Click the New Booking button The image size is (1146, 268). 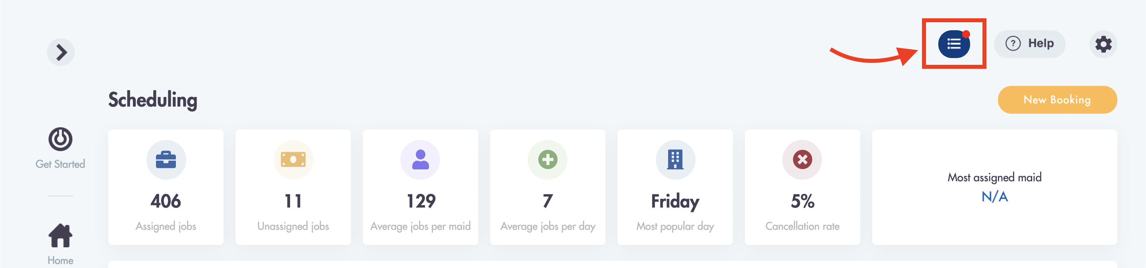tap(1057, 99)
